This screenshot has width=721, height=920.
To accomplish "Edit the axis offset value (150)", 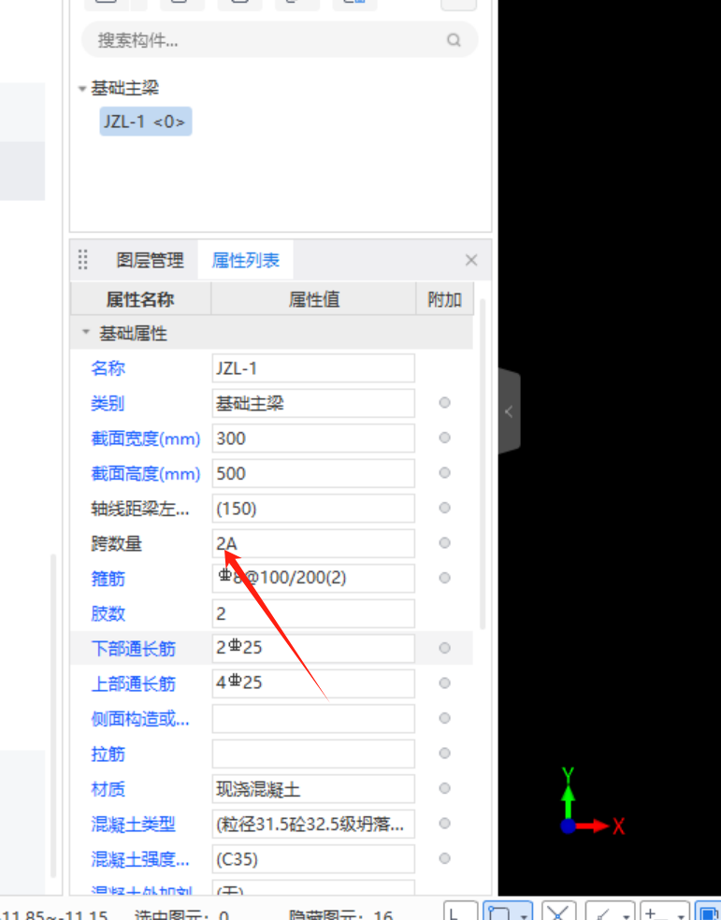I will [313, 508].
